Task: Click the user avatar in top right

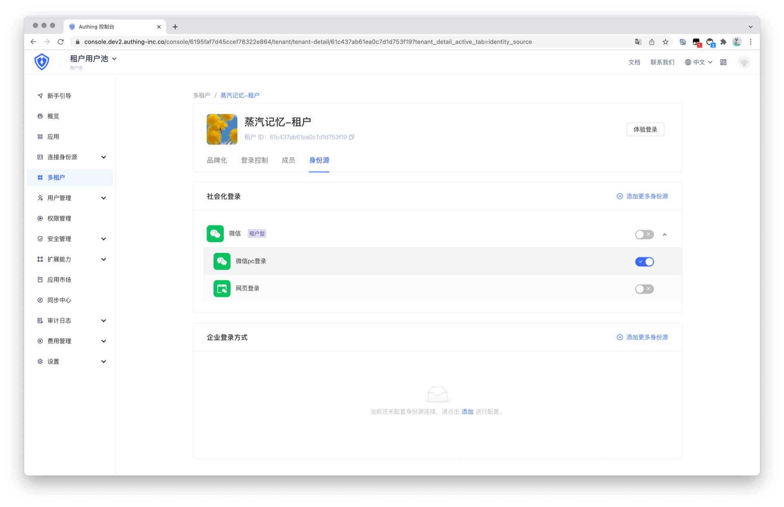Action: tap(744, 62)
